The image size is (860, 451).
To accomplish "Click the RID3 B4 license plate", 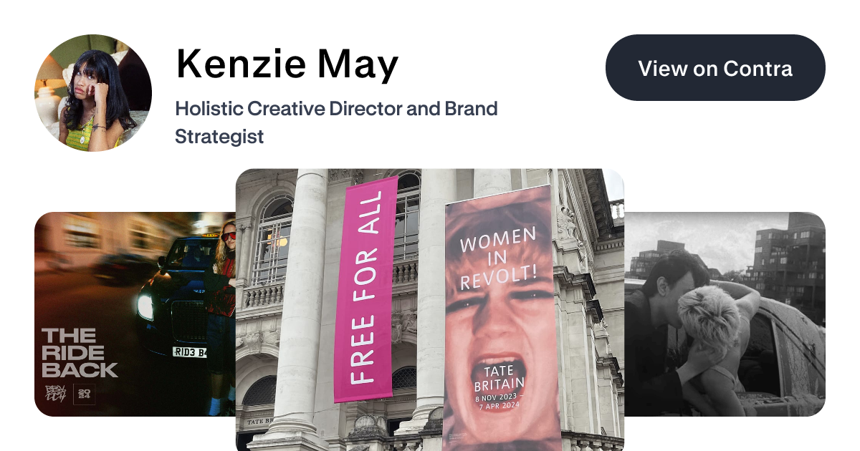I will pos(189,351).
